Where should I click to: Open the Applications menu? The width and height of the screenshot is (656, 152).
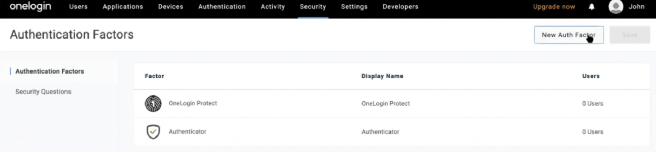[x=123, y=7]
